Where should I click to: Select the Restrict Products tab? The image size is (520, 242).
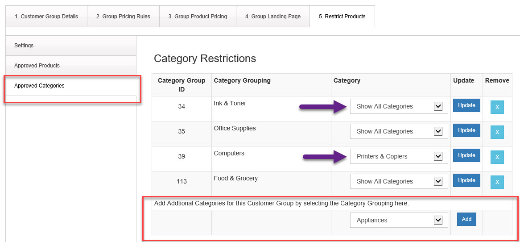342,17
